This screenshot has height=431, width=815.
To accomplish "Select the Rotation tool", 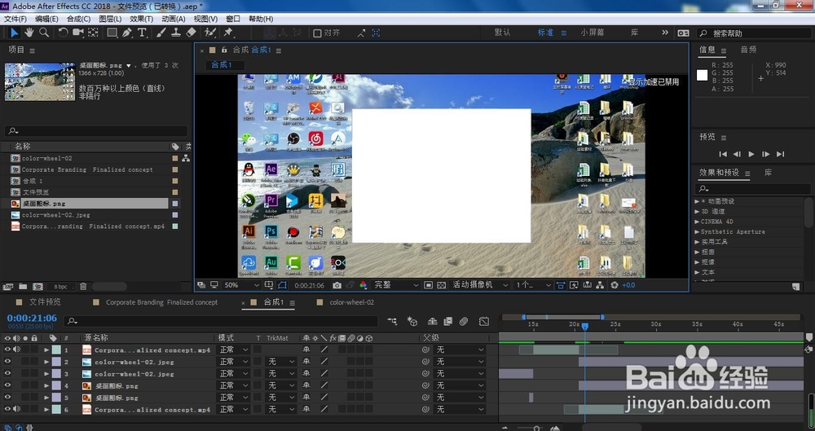I will tap(63, 33).
